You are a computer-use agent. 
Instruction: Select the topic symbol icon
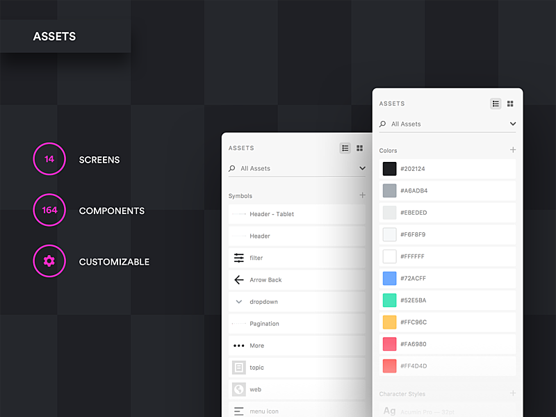coord(238,368)
